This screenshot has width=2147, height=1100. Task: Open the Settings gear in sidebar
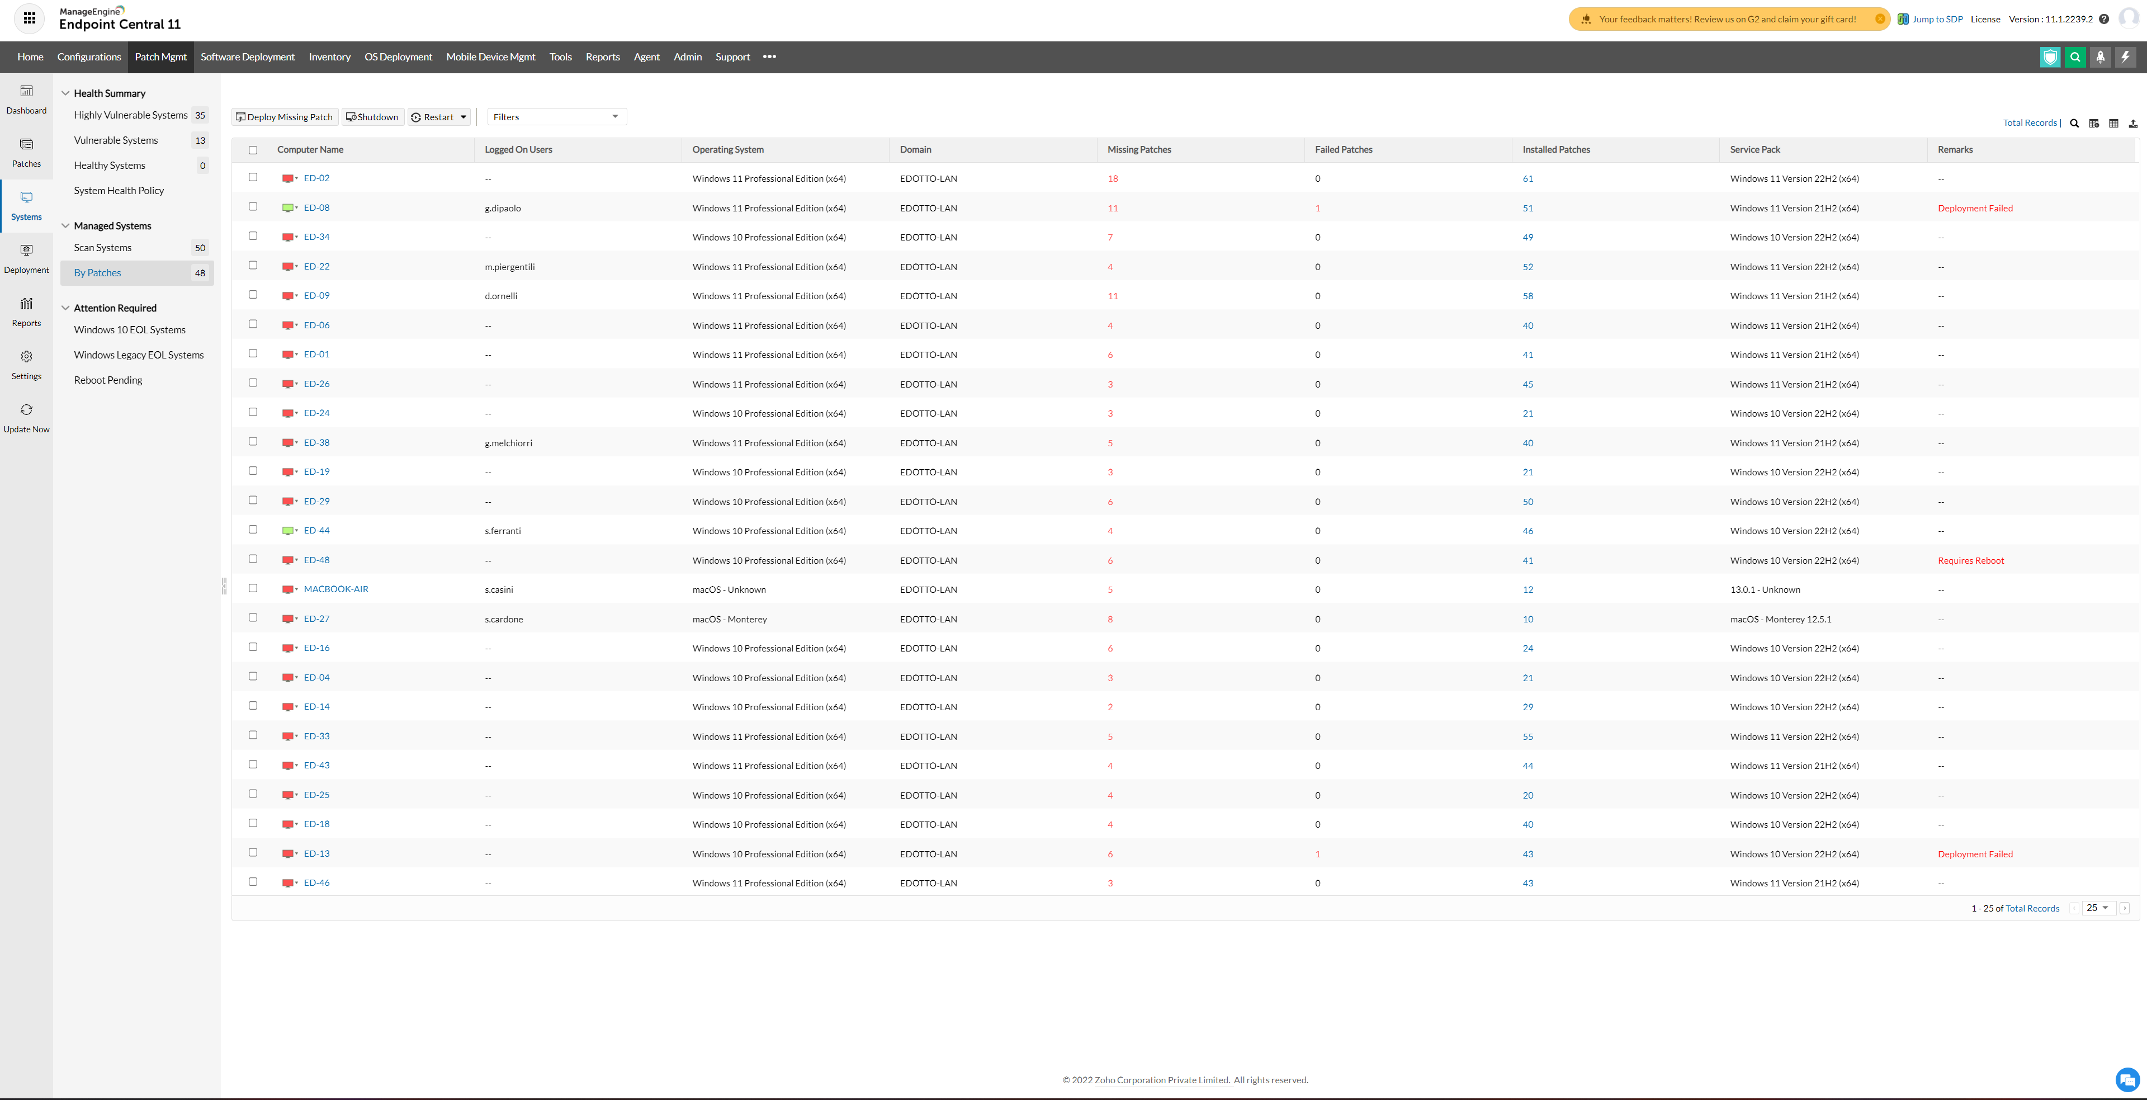point(26,357)
